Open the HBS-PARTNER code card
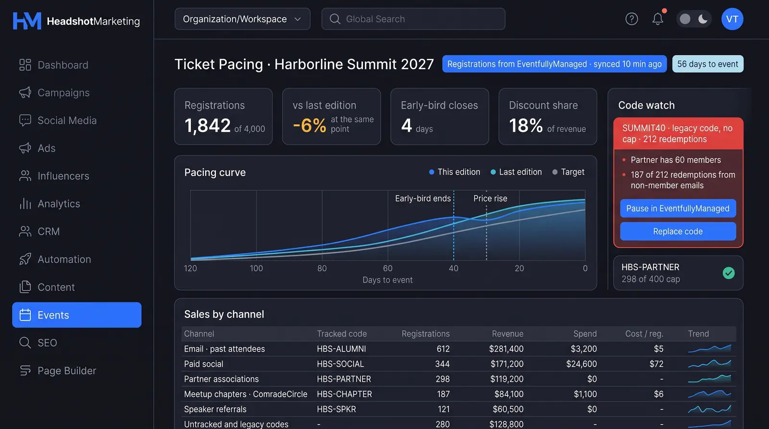 tap(678, 273)
